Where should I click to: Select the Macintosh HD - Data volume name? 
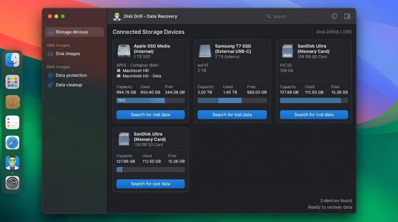tap(142, 76)
